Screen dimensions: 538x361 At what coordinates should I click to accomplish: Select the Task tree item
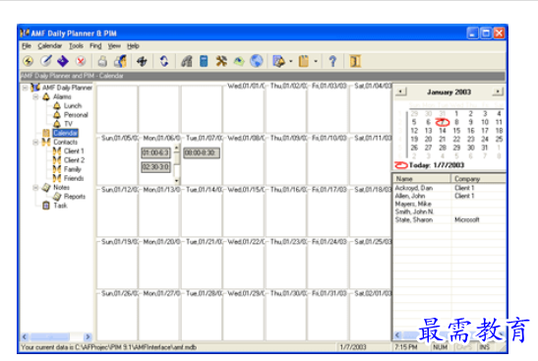(60, 206)
